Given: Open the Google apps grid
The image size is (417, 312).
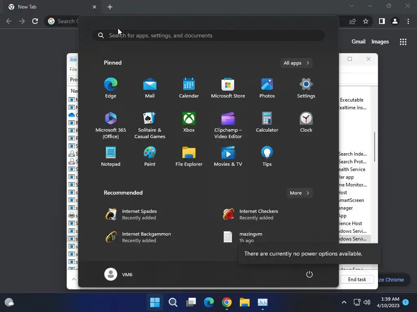Looking at the screenshot, I should click(x=403, y=42).
